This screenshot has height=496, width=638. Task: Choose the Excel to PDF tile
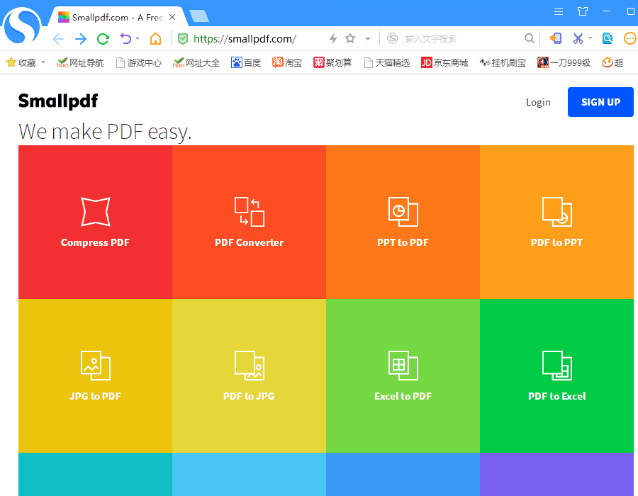(403, 376)
